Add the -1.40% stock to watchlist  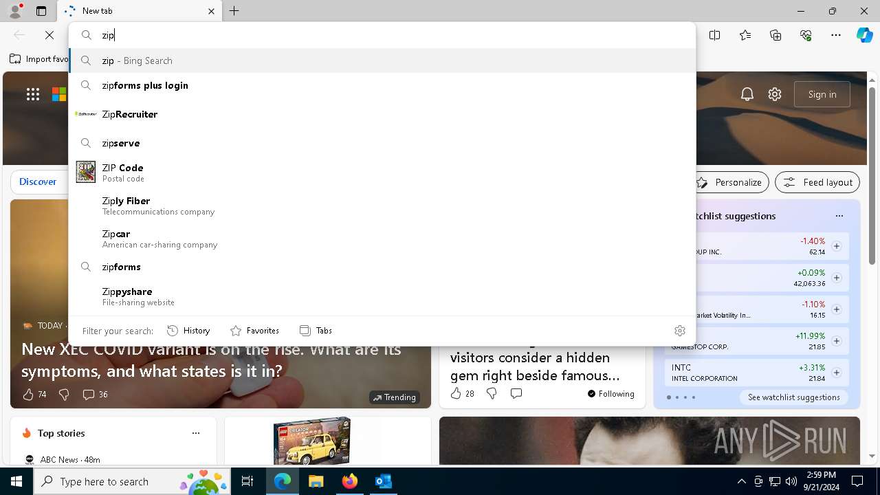point(837,246)
